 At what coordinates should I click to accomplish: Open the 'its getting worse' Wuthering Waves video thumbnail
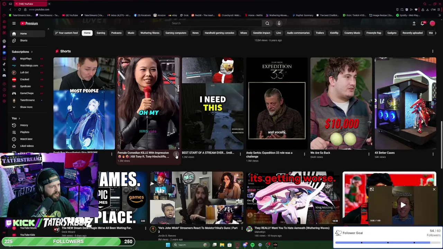click(293, 198)
